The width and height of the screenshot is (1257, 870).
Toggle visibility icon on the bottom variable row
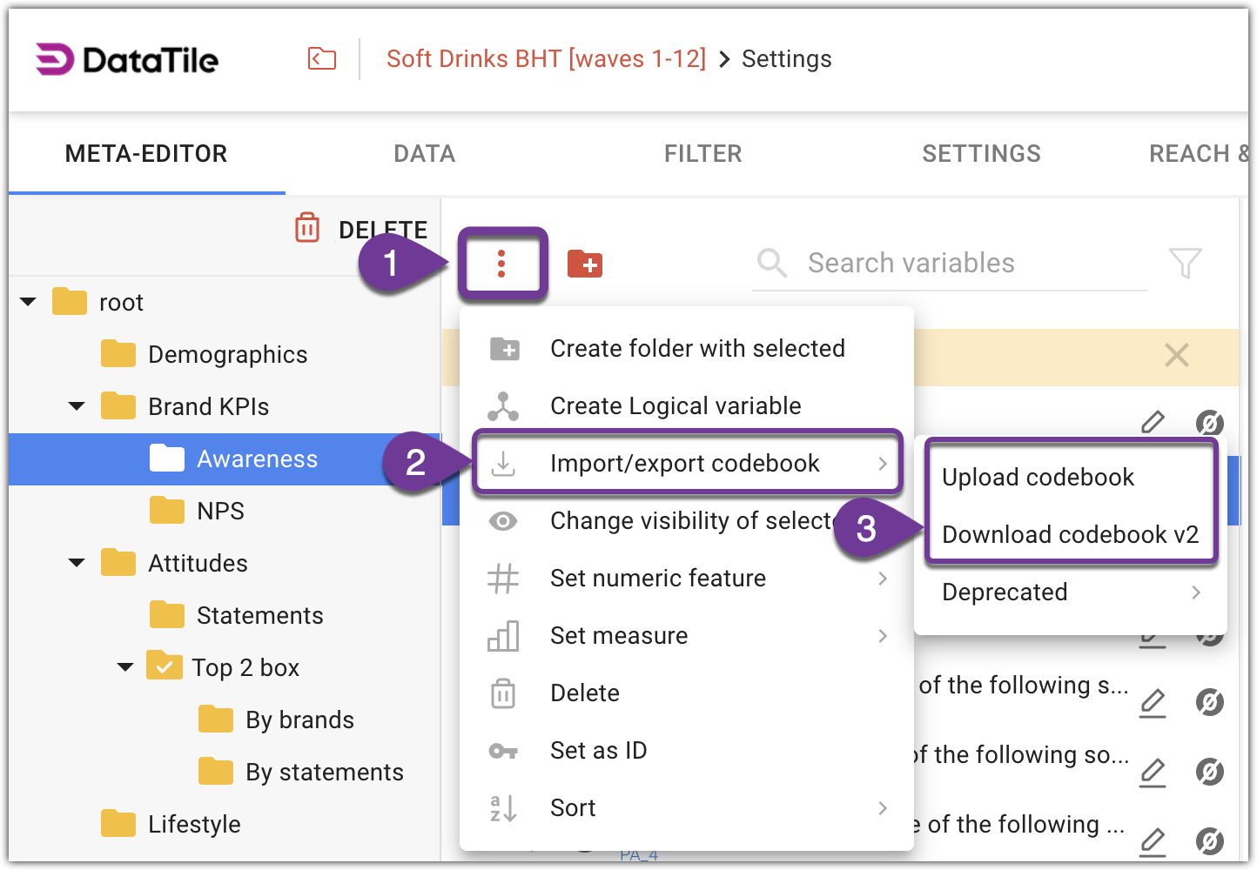tap(1210, 841)
